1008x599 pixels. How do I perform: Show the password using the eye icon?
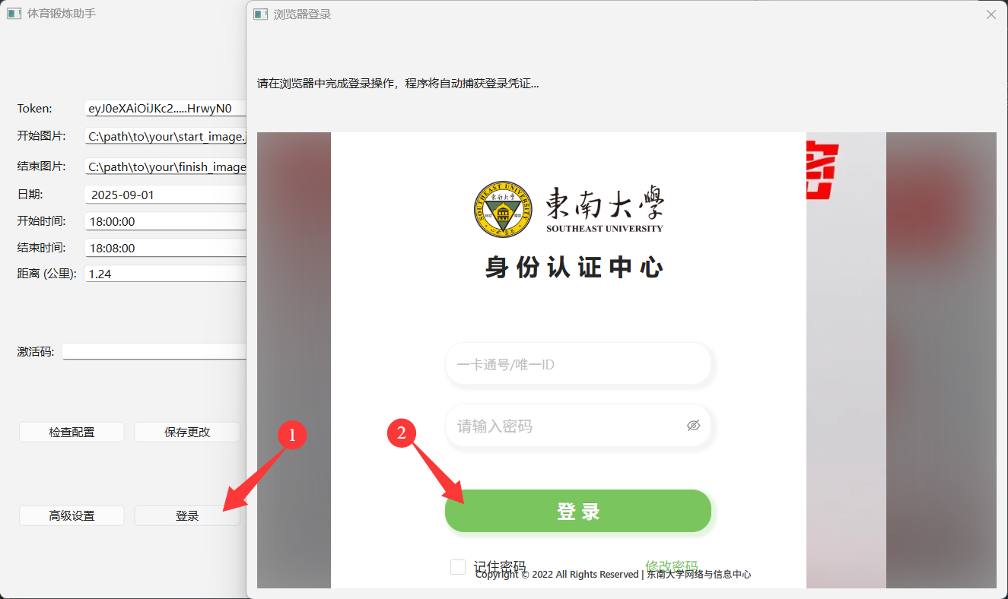(x=693, y=426)
